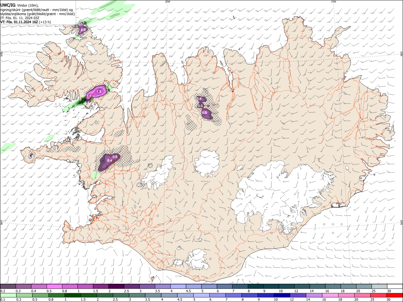Select the '12' tick label on the upper scale
The image size is (403, 302).
tap(296, 291)
